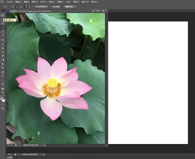Open the tool preset picker arrow
The height and width of the screenshot is (159, 195).
click(x=8, y=7)
